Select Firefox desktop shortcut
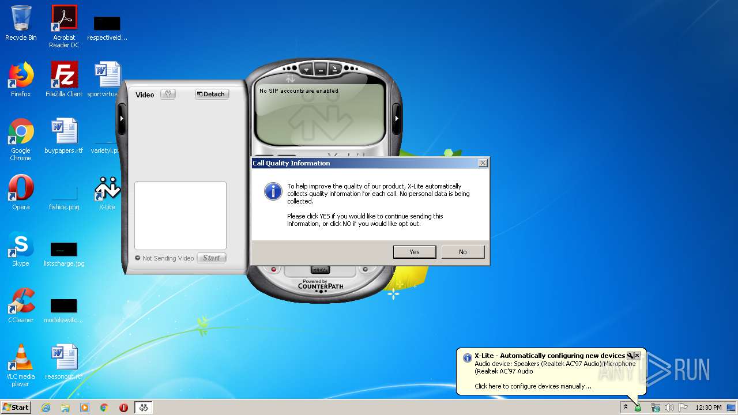The width and height of the screenshot is (738, 415). [21, 80]
